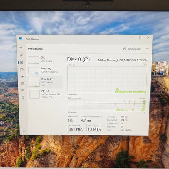Viewport: 169px width, 169px height.
Task: Select GPU 0 NVIDIA GeForce entry
Action: [x=45, y=94]
